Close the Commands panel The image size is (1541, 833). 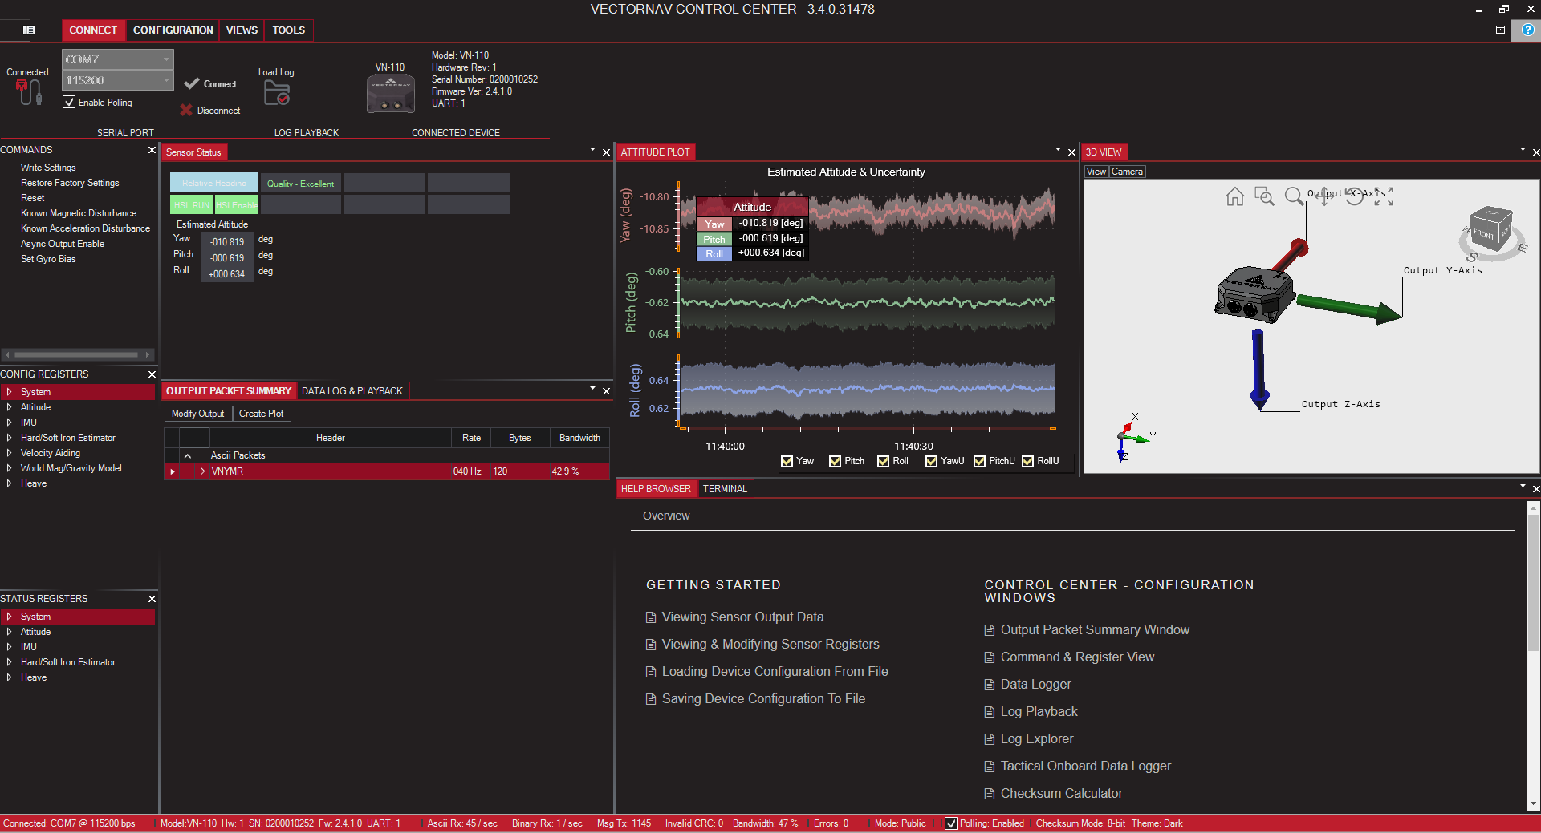click(x=152, y=150)
